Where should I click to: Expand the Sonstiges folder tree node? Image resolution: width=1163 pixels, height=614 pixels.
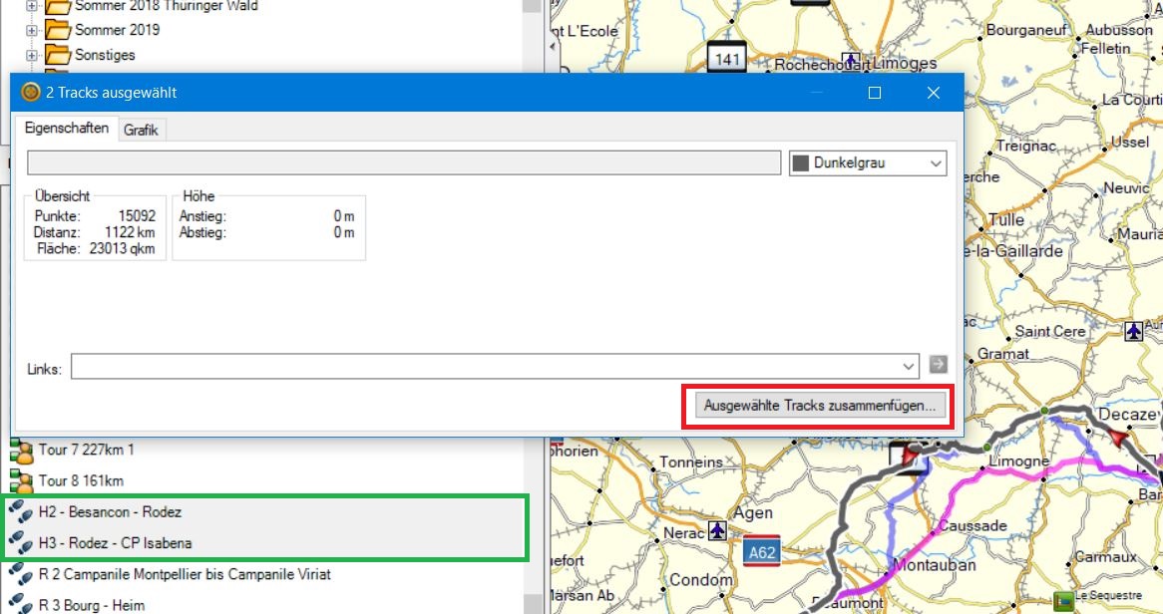(x=32, y=55)
